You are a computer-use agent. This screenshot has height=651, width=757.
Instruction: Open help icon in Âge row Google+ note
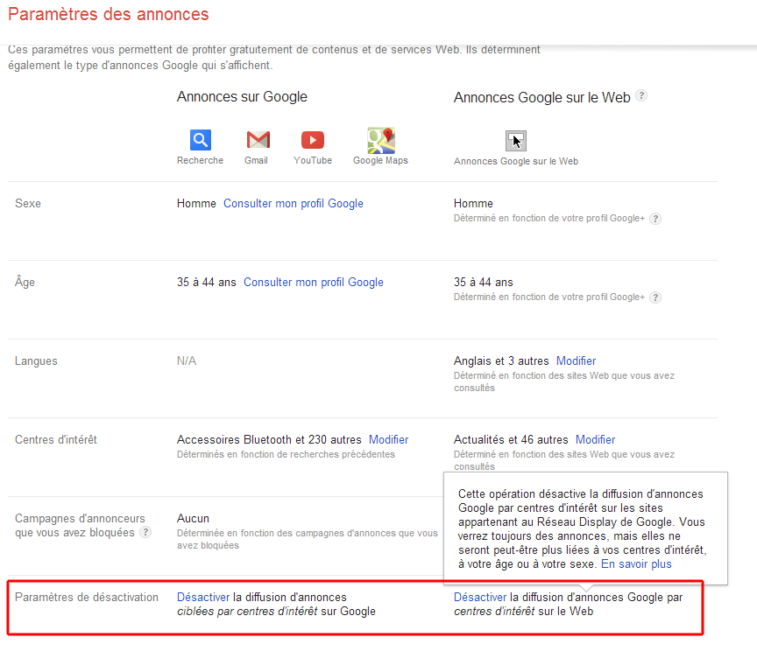click(x=655, y=297)
